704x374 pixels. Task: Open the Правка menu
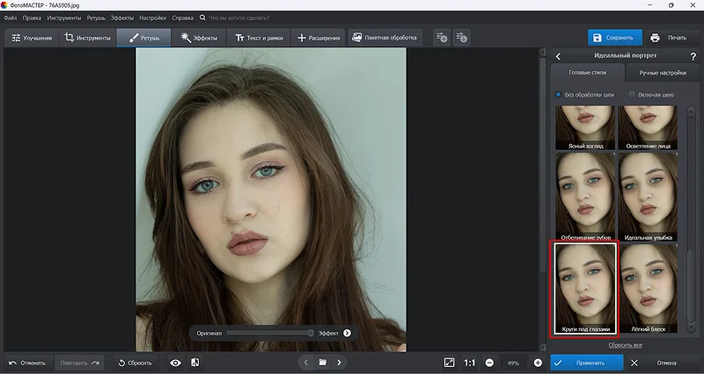[x=32, y=18]
